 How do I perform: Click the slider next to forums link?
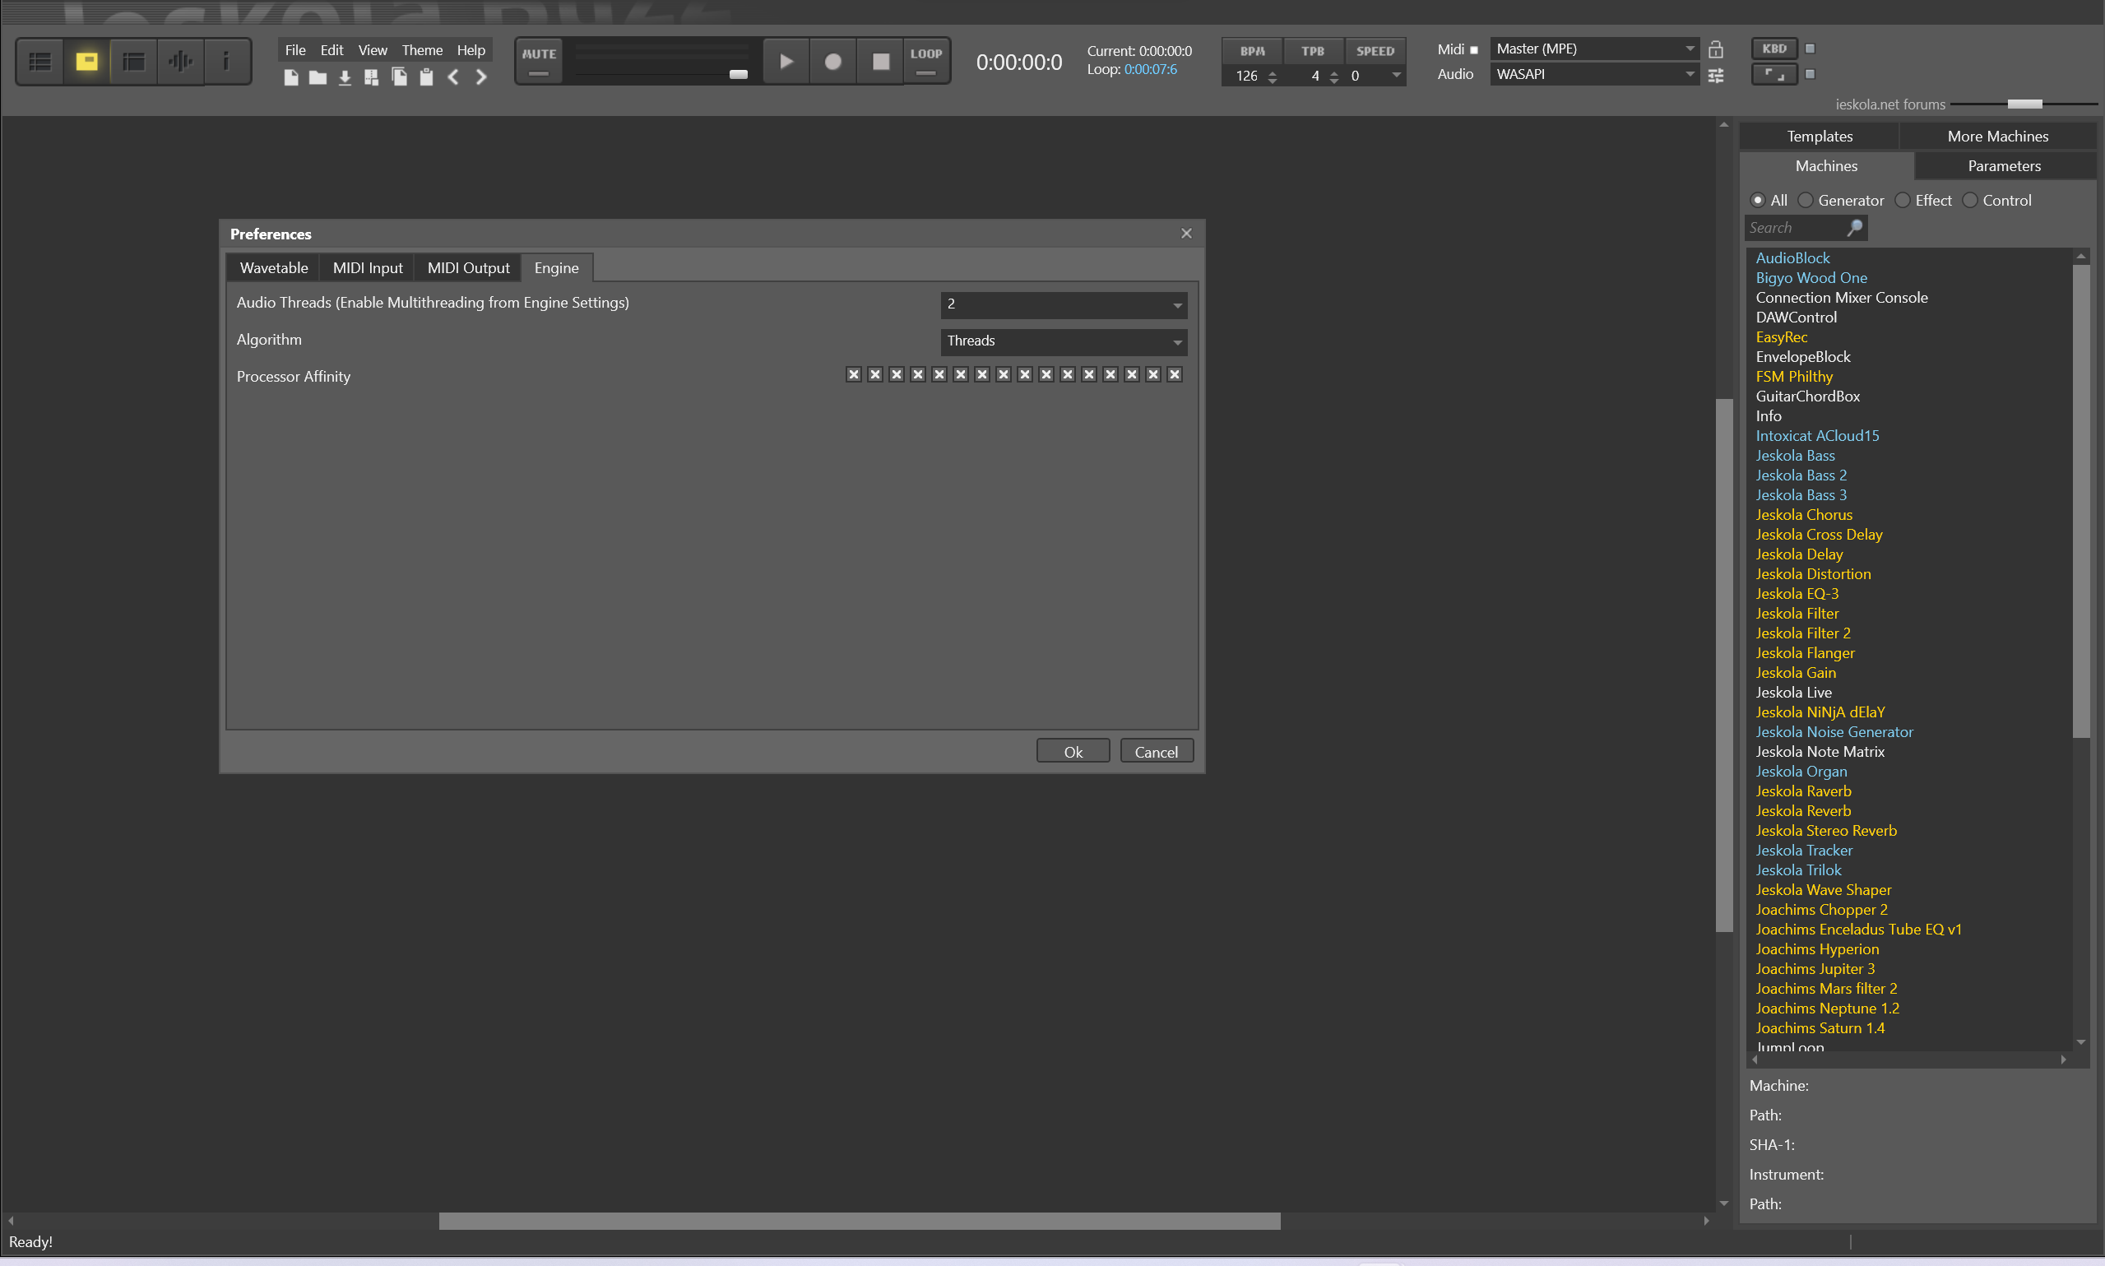pyautogui.click(x=2024, y=104)
